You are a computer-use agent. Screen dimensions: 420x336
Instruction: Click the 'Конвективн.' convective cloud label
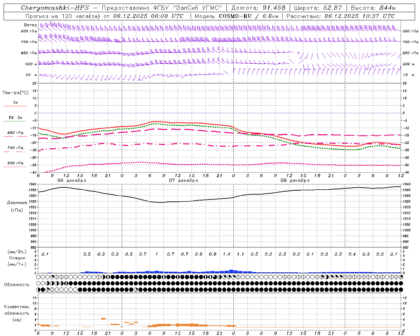click(17, 307)
